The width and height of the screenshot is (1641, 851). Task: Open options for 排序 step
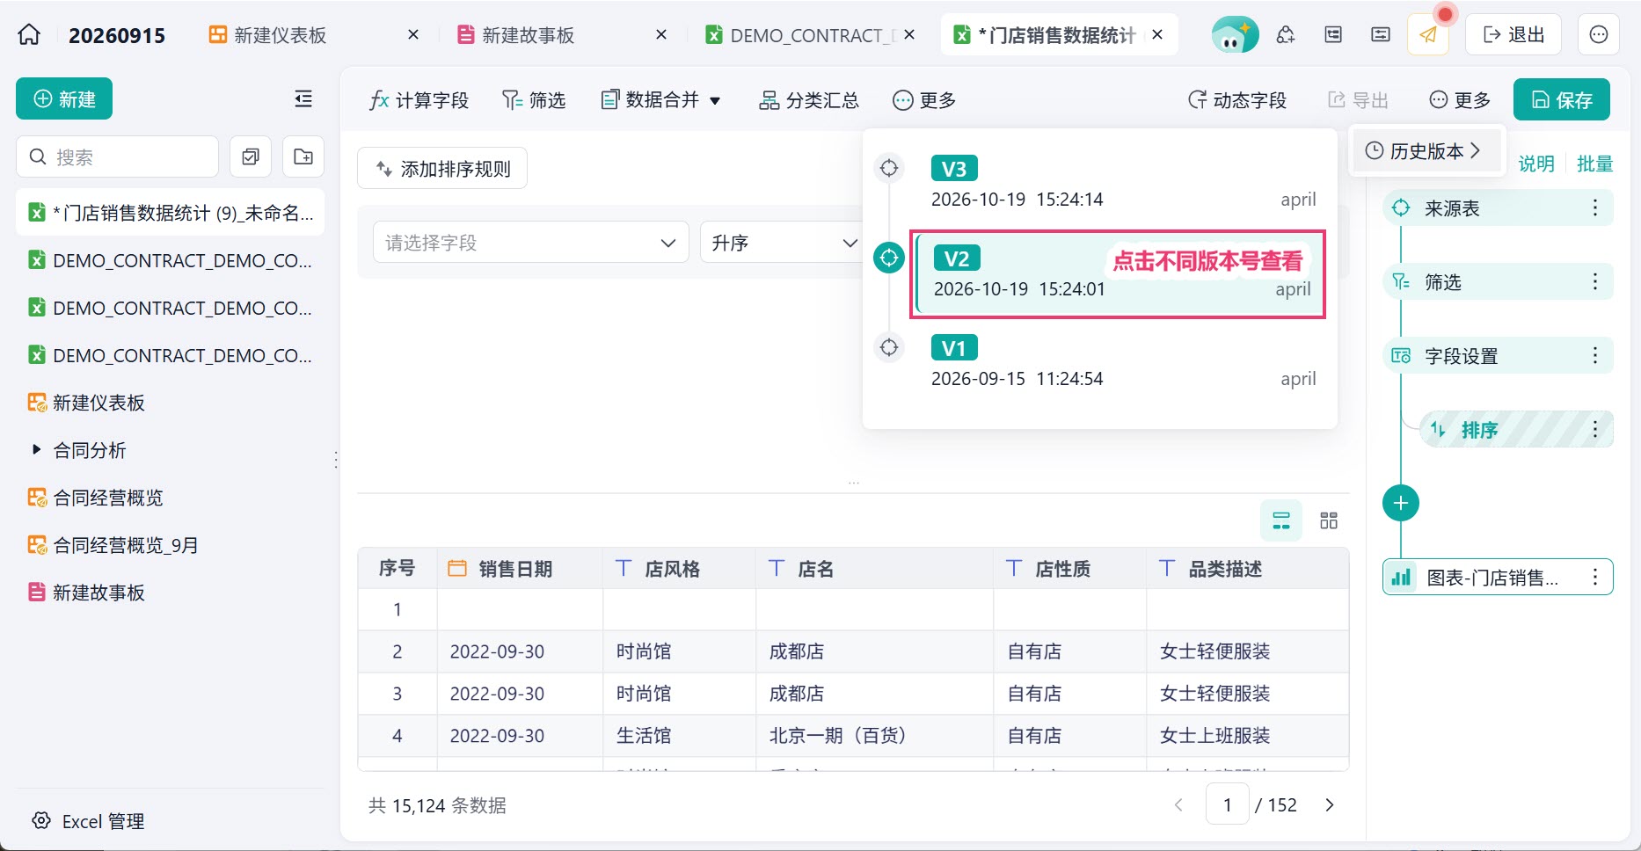1595,430
